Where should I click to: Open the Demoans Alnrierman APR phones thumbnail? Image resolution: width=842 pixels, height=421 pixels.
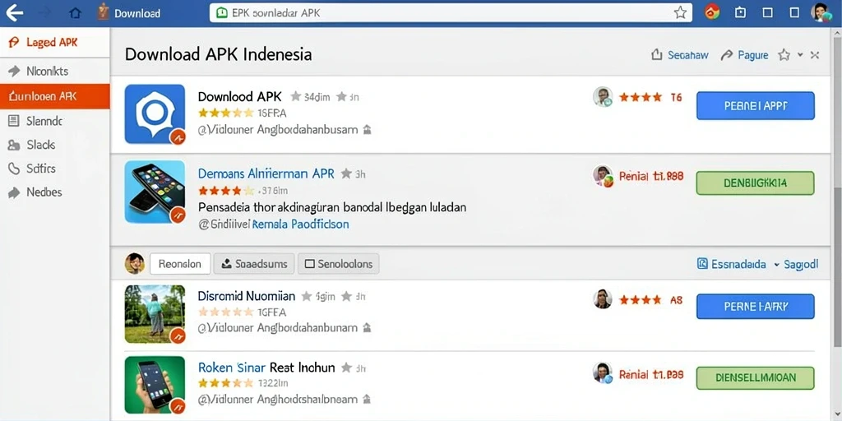155,192
